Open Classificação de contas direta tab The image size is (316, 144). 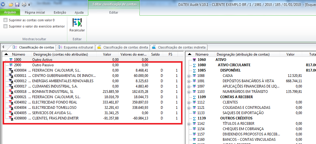point(123,47)
